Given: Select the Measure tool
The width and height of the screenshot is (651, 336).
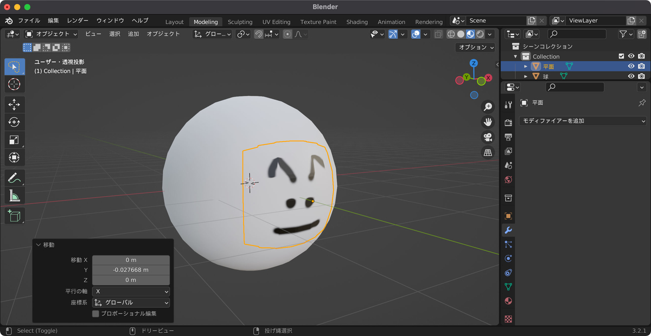Looking at the screenshot, I should pos(15,196).
